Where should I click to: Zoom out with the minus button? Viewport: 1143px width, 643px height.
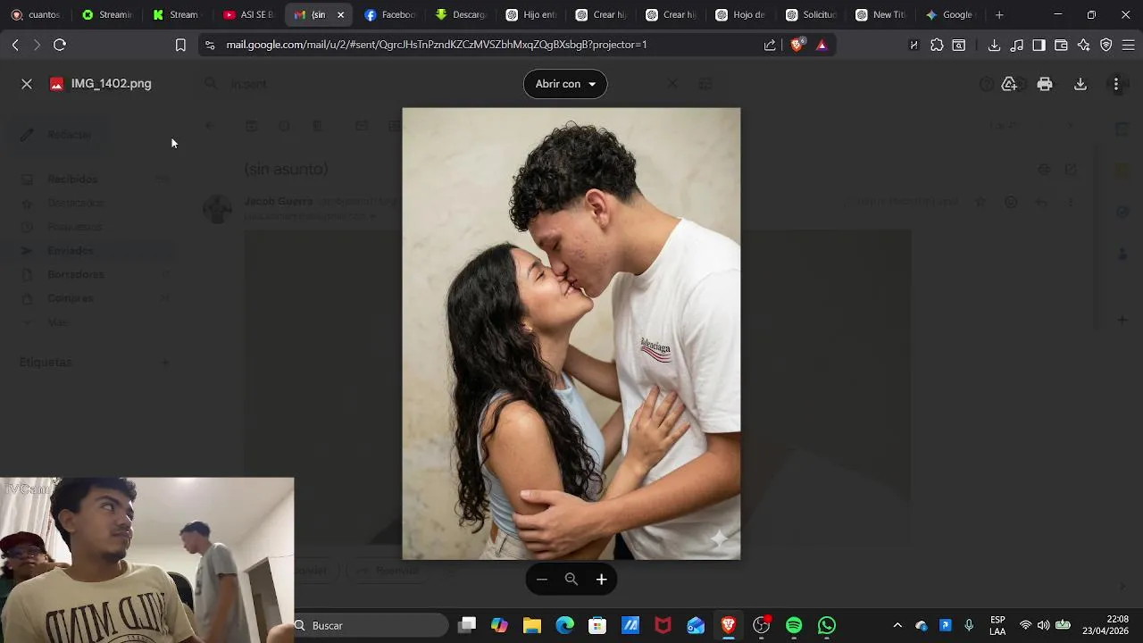[542, 580]
